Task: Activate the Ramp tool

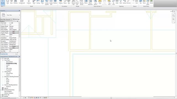Action: pyautogui.click(x=65, y=2)
